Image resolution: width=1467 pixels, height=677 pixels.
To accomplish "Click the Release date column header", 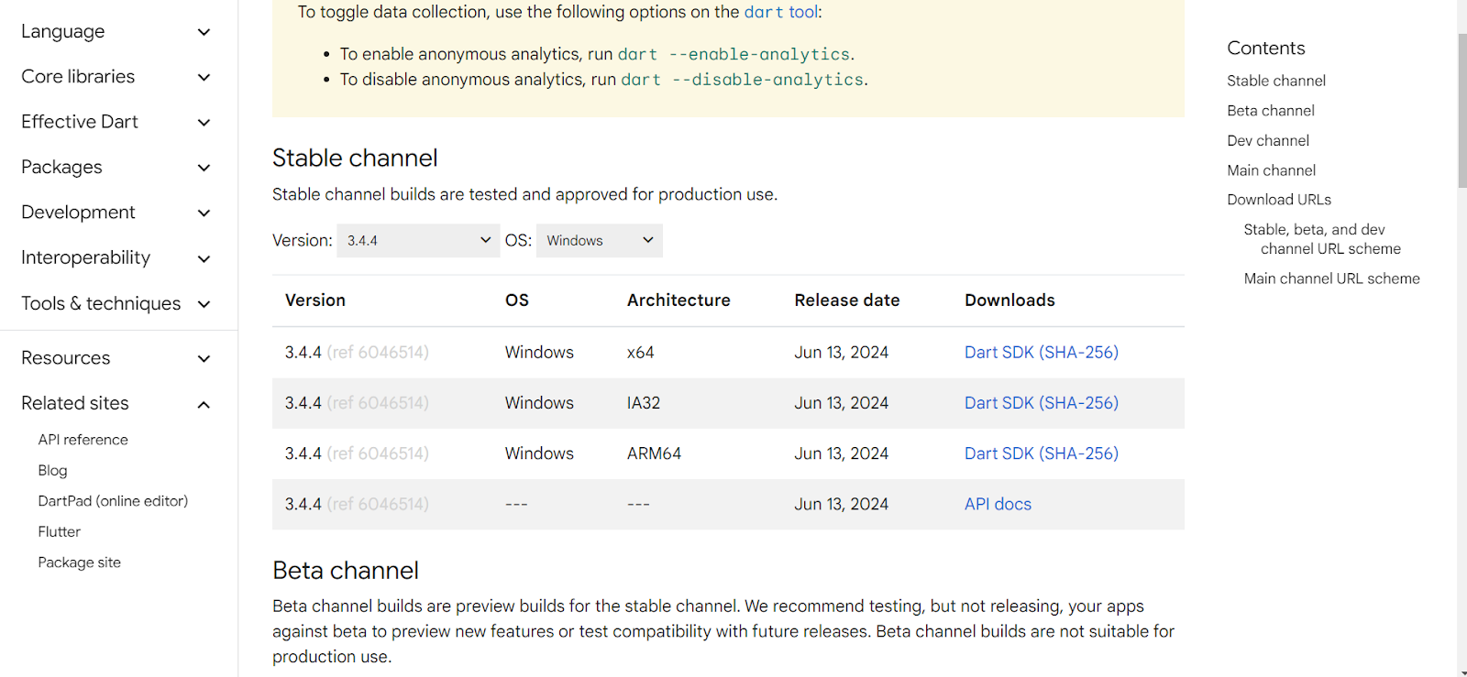I will coord(847,300).
